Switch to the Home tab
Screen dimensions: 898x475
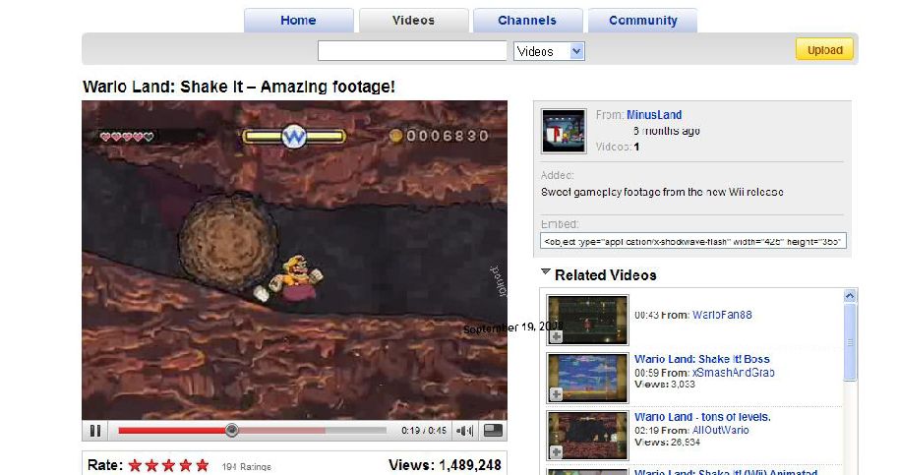click(298, 21)
